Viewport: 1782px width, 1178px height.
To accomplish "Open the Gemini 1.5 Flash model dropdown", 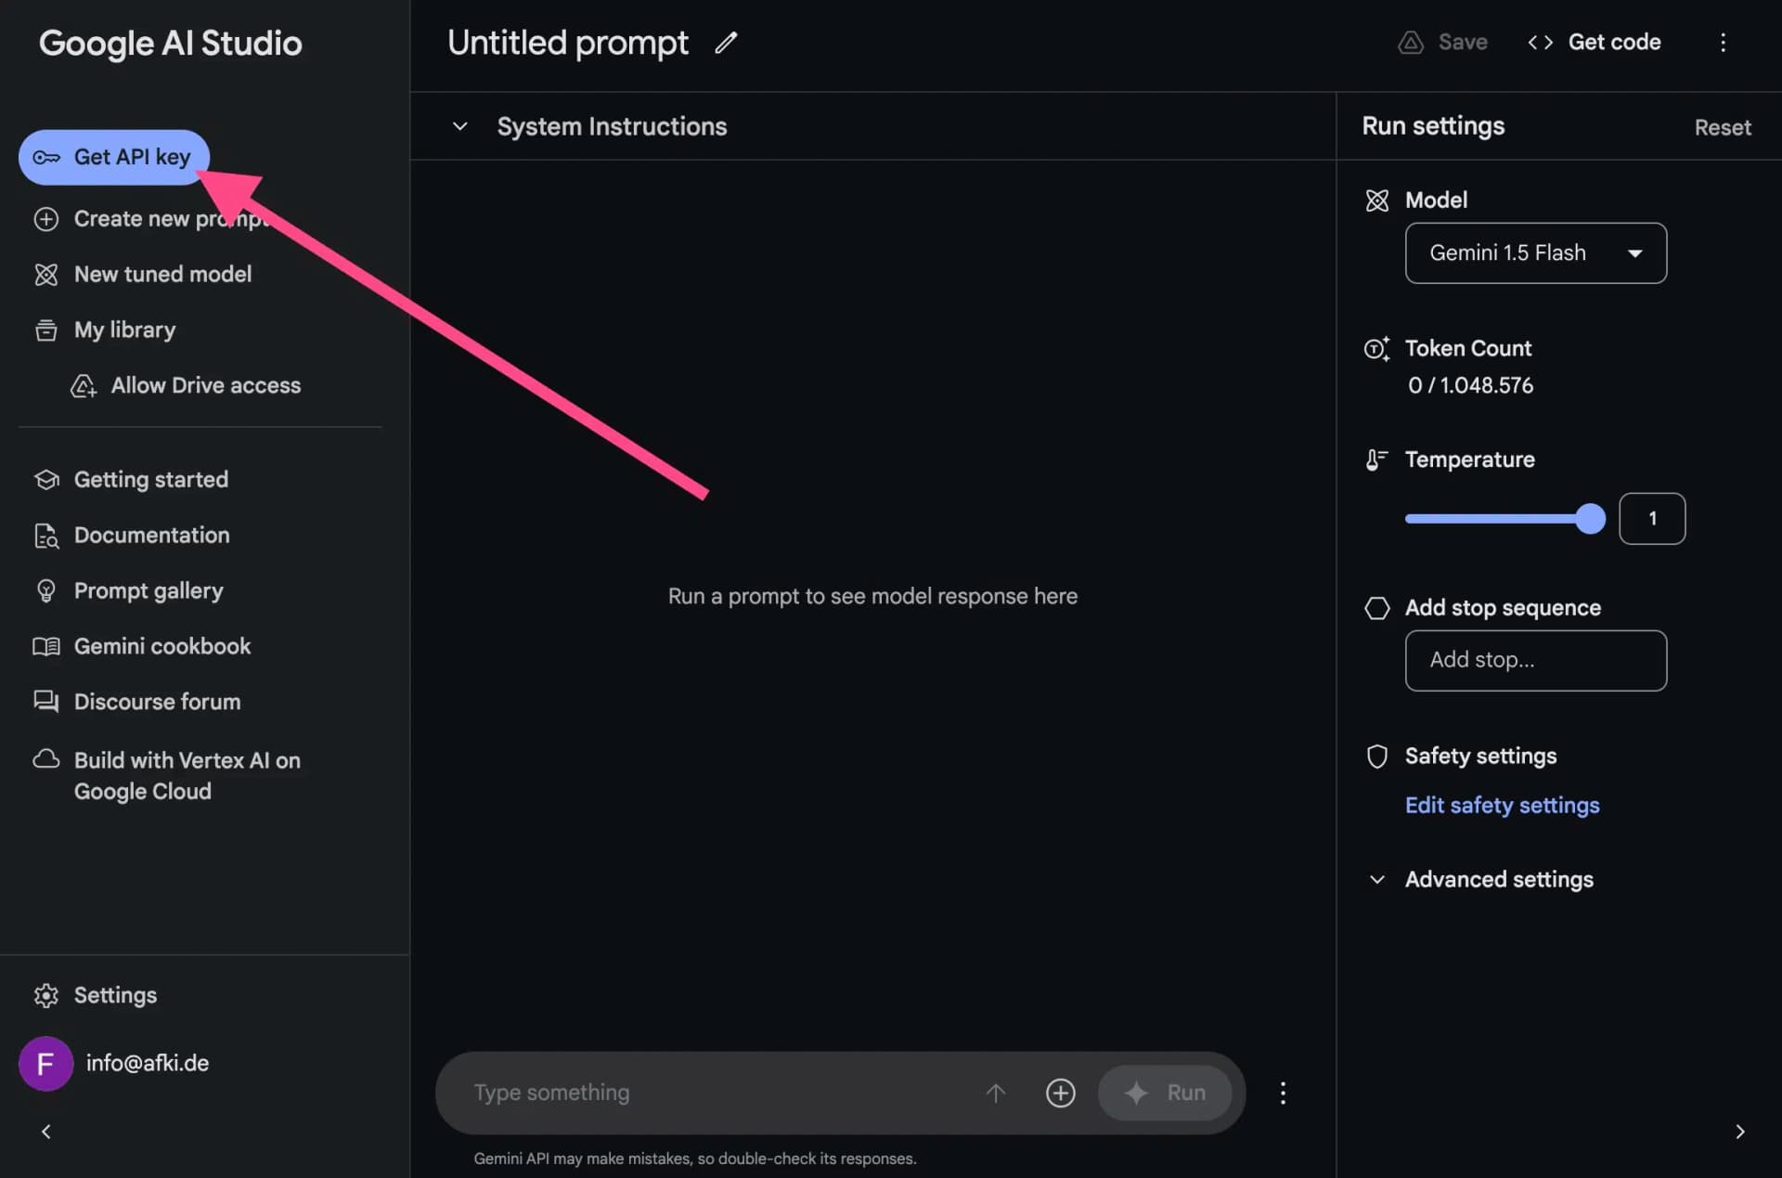I will tap(1535, 252).
